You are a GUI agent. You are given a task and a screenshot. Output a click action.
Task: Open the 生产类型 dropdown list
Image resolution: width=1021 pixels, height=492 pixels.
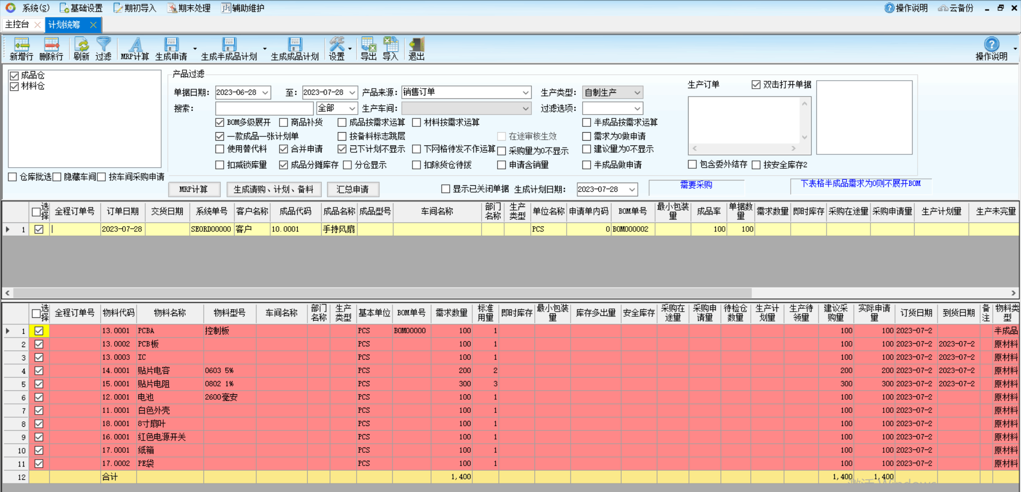pyautogui.click(x=637, y=92)
